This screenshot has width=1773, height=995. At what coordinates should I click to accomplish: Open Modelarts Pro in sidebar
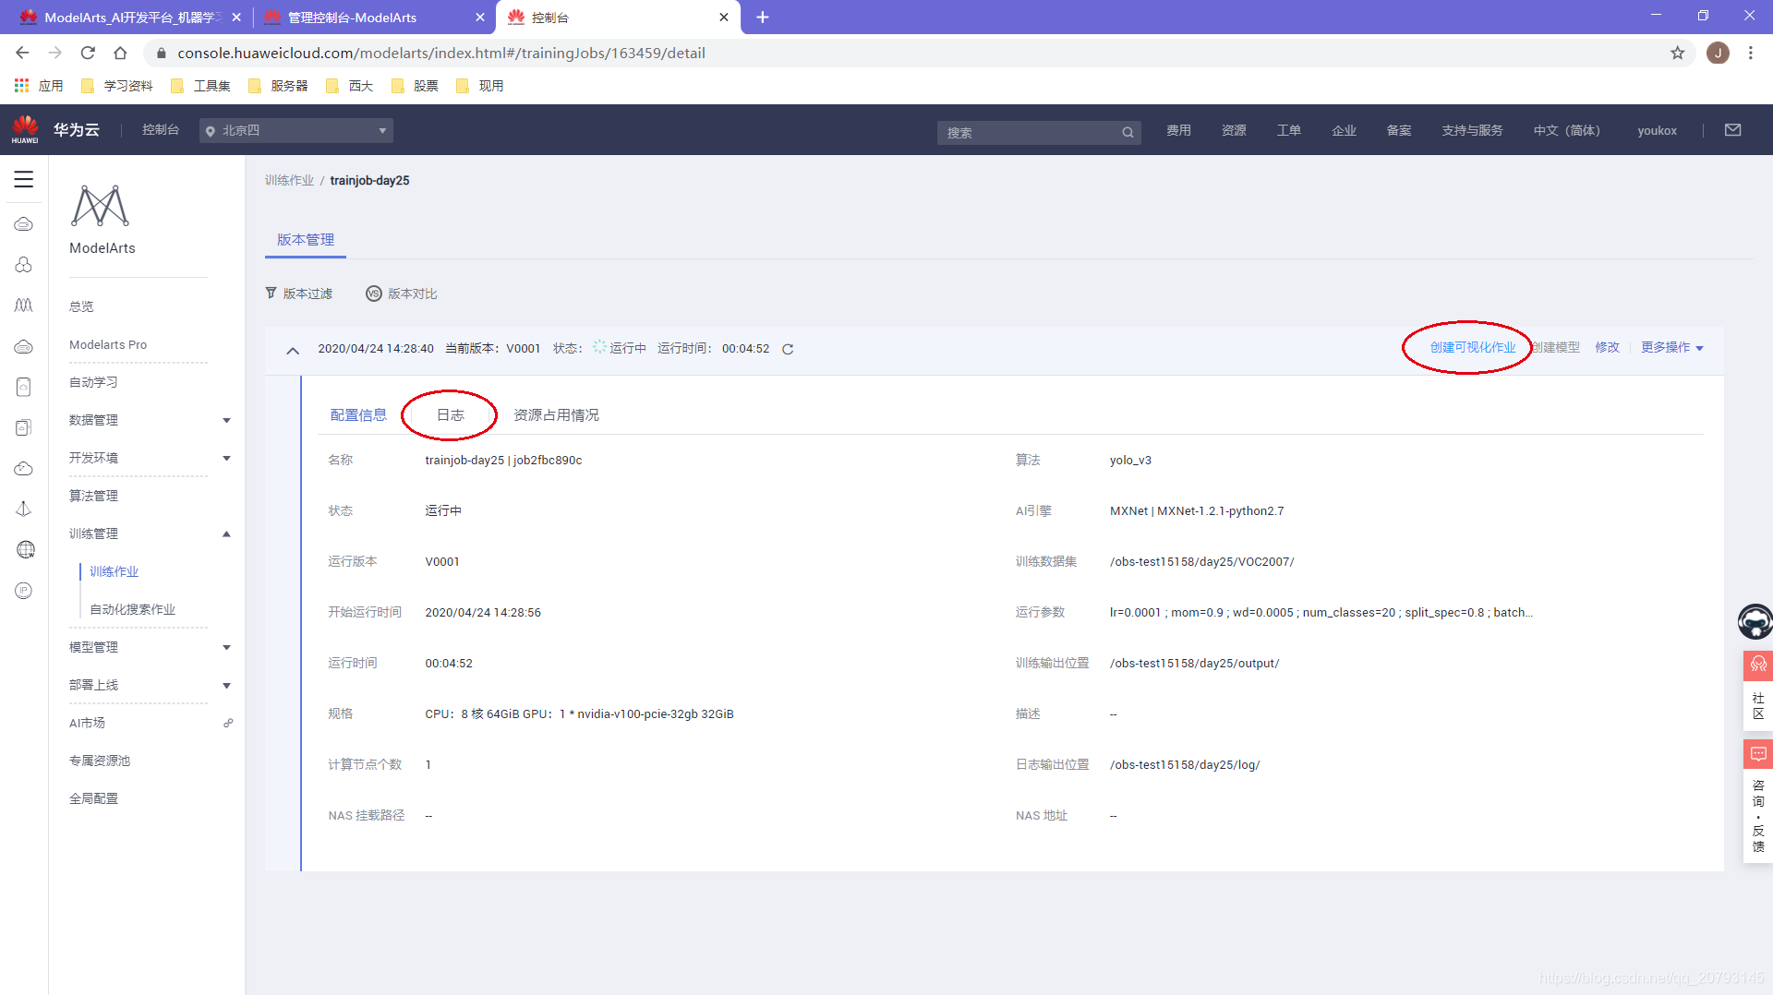coord(108,344)
